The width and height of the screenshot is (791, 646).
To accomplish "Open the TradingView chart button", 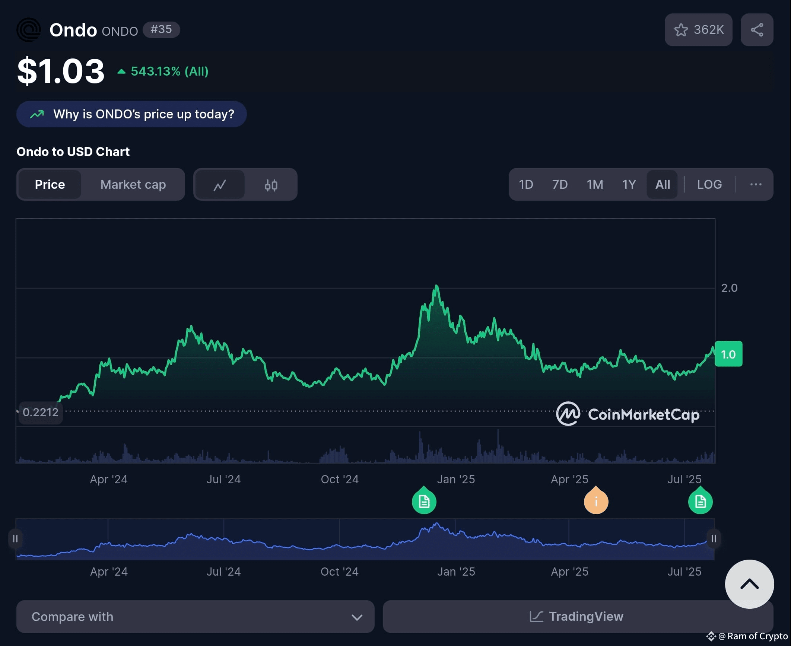I will point(578,617).
